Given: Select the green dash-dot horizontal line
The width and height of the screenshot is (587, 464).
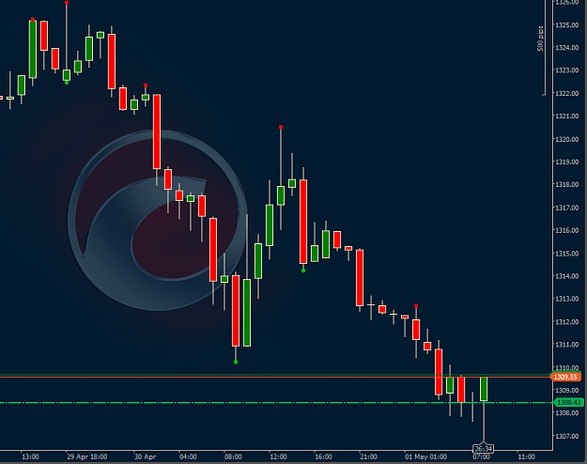Looking at the screenshot, I should coord(276,403).
